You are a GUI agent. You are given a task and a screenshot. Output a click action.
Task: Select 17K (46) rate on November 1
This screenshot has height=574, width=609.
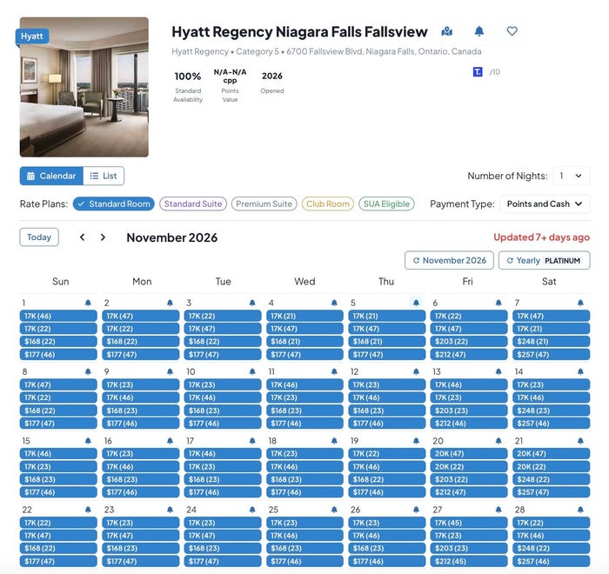click(x=58, y=316)
